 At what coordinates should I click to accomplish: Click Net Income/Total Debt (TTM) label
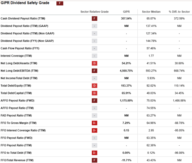coord(19,78)
